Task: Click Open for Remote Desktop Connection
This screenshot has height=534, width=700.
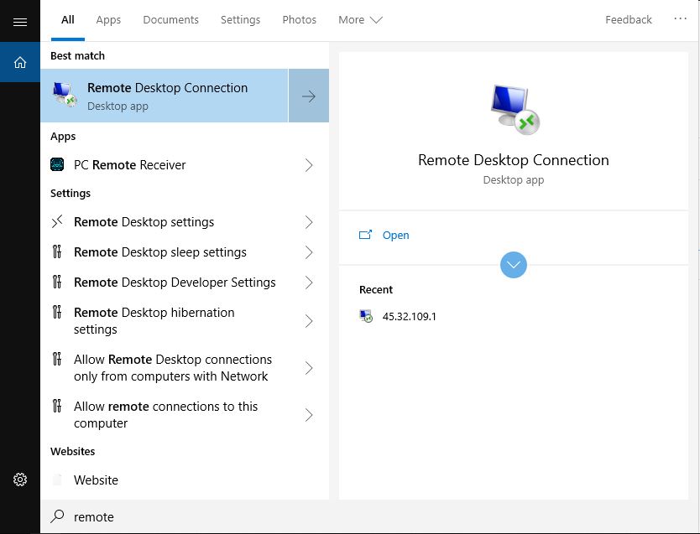Action: [395, 235]
